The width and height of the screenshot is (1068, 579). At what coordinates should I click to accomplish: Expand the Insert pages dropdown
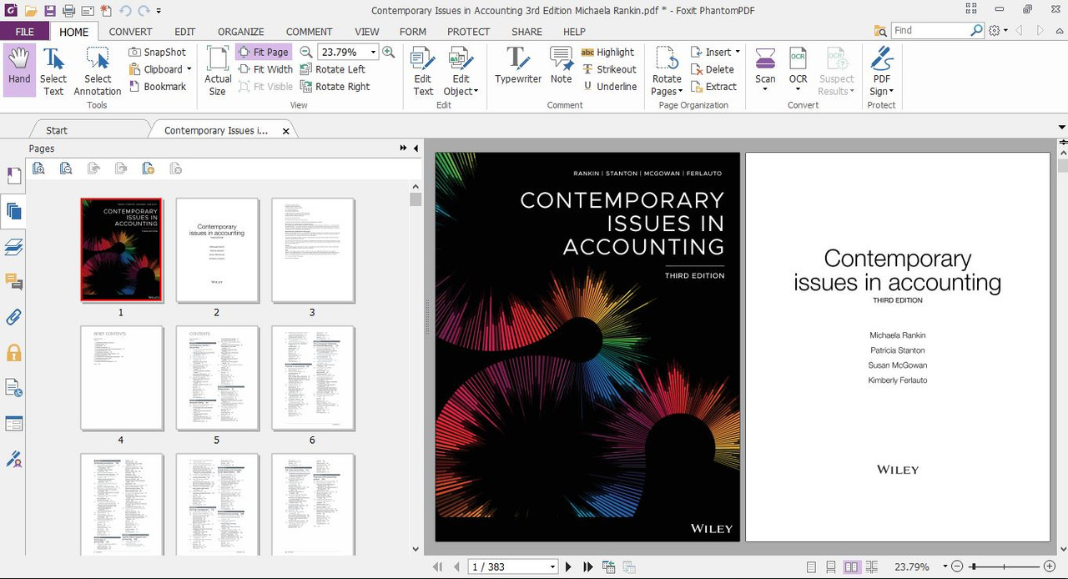[x=738, y=52]
